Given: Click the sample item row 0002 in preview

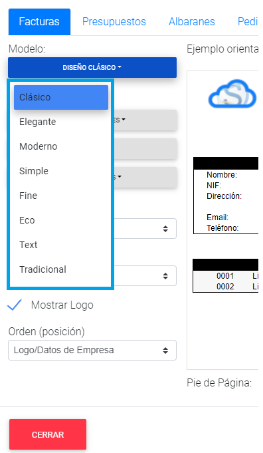Looking at the screenshot, I should [226, 287].
